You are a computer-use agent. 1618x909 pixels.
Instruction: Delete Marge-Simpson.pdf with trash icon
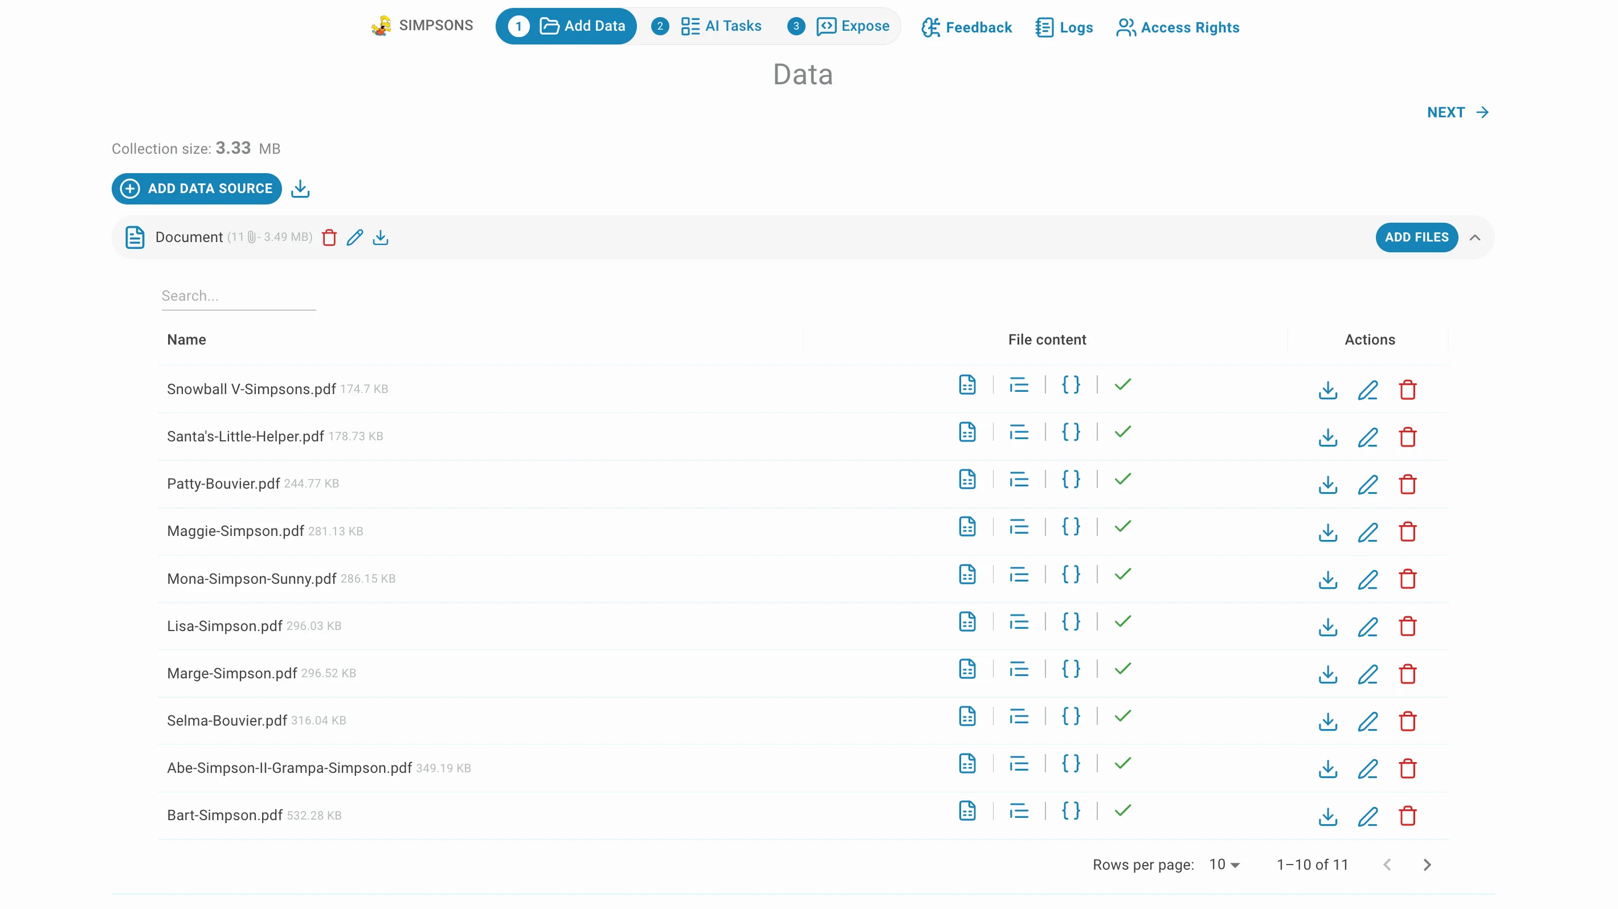1408,674
